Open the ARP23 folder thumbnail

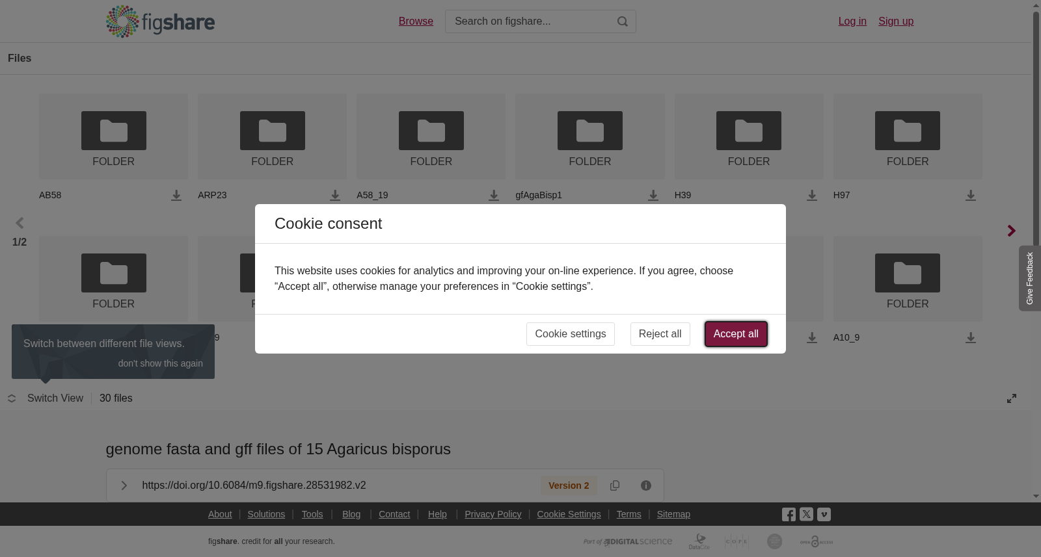(x=273, y=136)
